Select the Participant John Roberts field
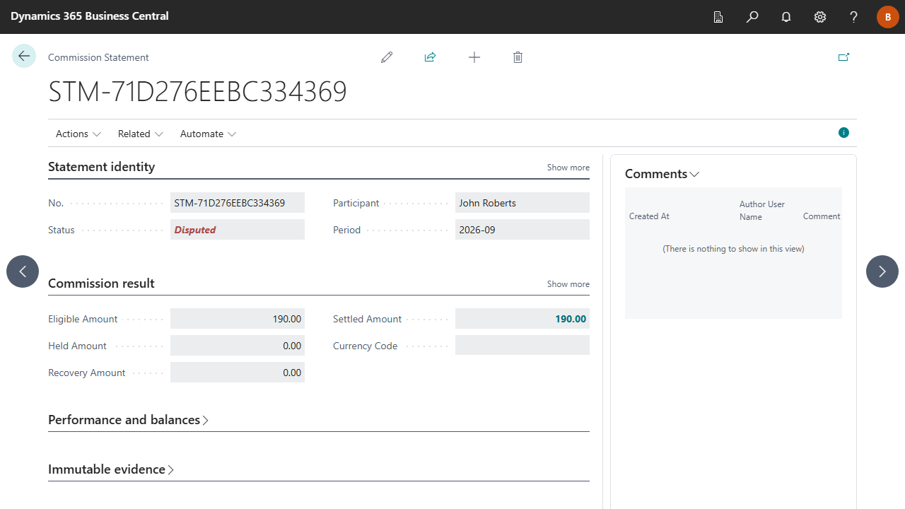The width and height of the screenshot is (905, 509). click(522, 203)
